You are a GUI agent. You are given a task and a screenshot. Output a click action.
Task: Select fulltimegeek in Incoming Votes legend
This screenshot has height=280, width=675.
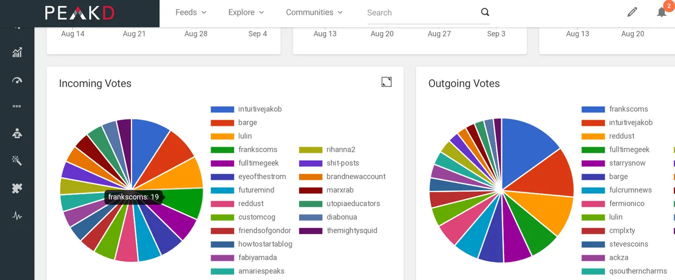pyautogui.click(x=258, y=163)
